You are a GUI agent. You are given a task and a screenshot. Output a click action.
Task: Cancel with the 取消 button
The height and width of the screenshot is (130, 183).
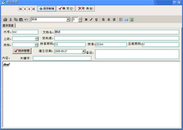85,9
